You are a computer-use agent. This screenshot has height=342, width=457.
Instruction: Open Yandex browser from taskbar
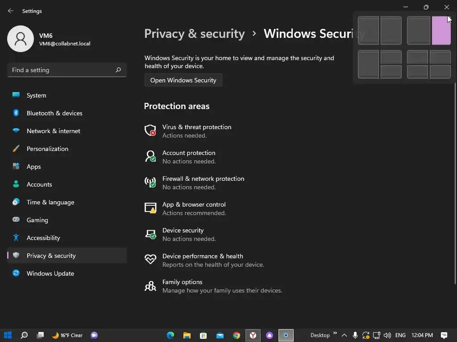pos(253,335)
